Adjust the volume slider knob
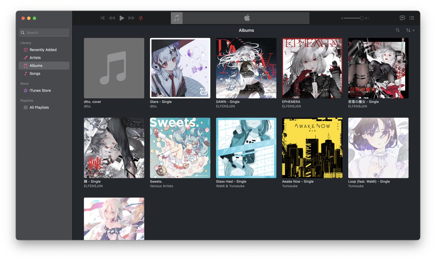Image resolution: width=436 pixels, height=261 pixels. (x=362, y=18)
